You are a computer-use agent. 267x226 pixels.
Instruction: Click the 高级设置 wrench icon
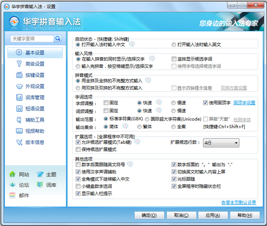click(x=19, y=64)
